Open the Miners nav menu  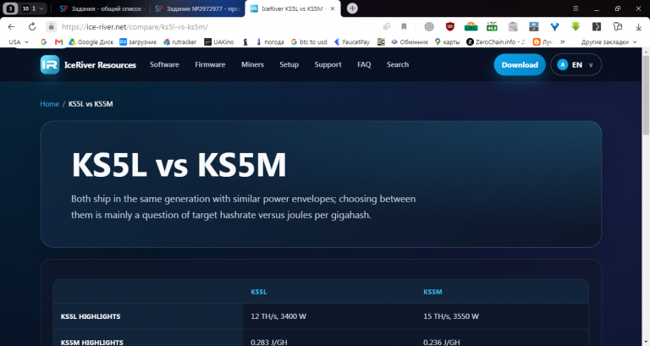(x=252, y=64)
